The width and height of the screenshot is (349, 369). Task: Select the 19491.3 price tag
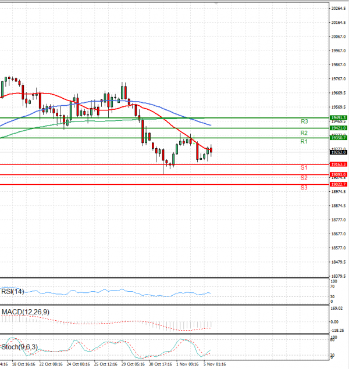tap(339, 117)
